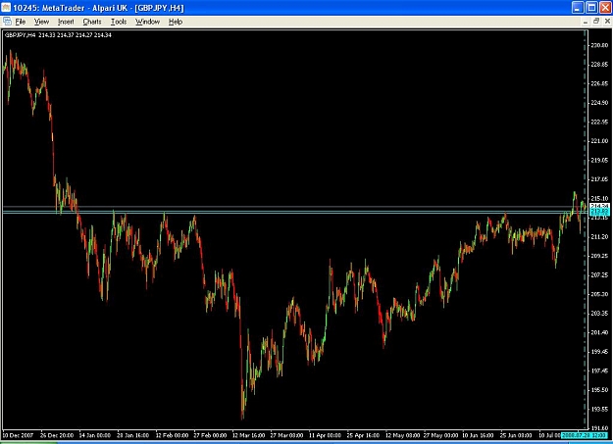
Task: Click the GBPJPY,H4 OHLC header text
Action: pyautogui.click(x=58, y=35)
